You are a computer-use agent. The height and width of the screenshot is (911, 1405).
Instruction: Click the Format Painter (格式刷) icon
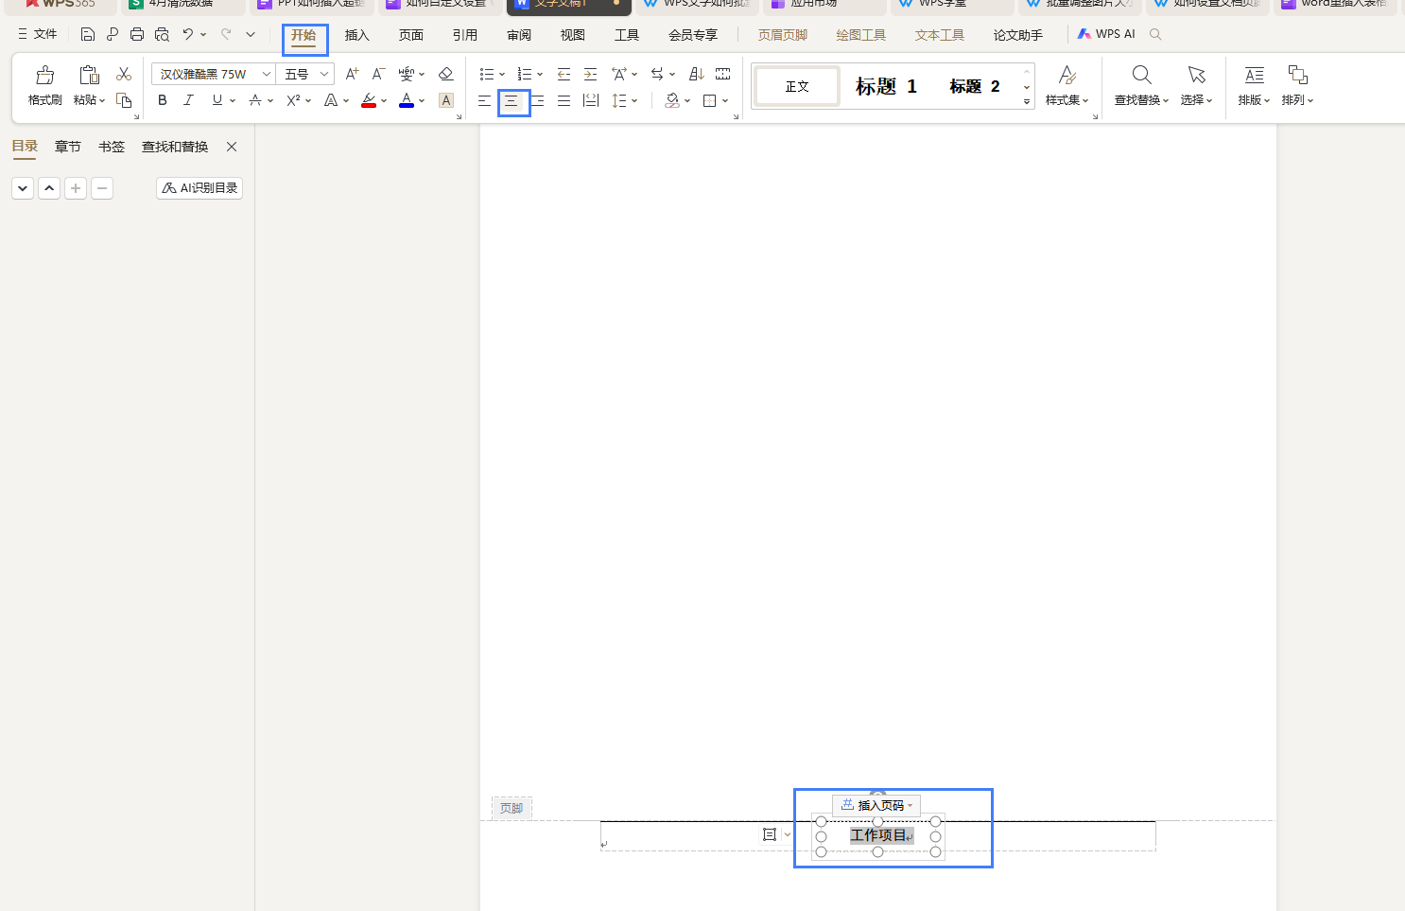click(x=44, y=75)
